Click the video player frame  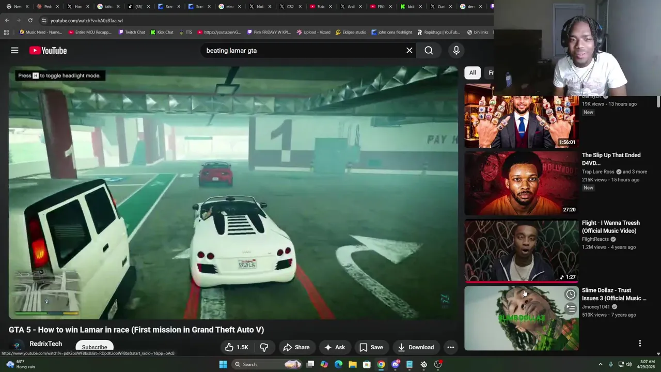point(233,193)
